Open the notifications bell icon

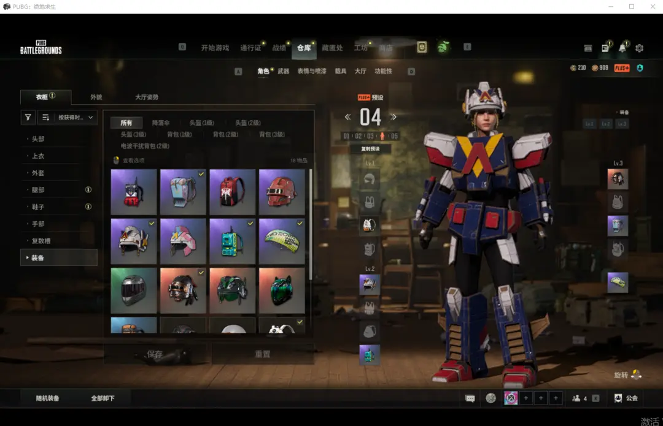[622, 48]
